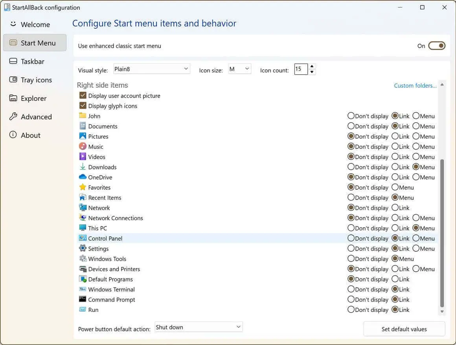Click the Explorer folder sidebar icon

pos(13,98)
